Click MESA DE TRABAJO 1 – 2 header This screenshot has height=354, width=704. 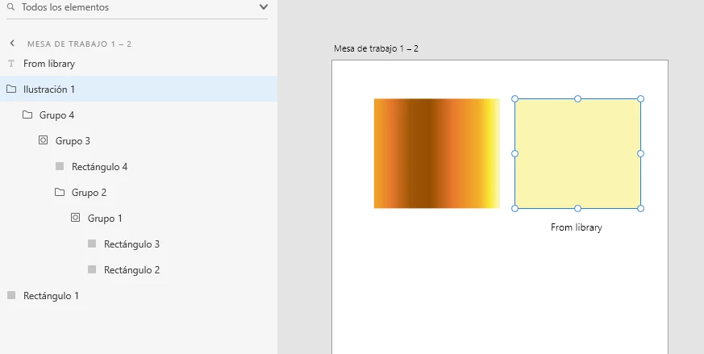[x=80, y=44]
